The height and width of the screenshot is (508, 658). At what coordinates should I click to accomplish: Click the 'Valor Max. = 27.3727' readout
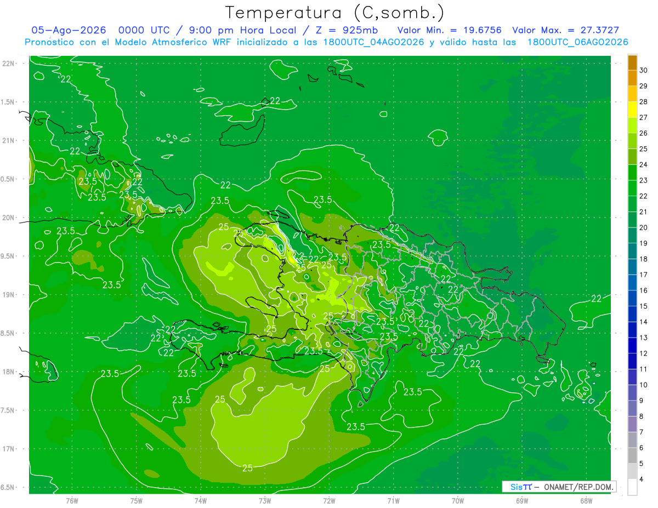(566, 30)
